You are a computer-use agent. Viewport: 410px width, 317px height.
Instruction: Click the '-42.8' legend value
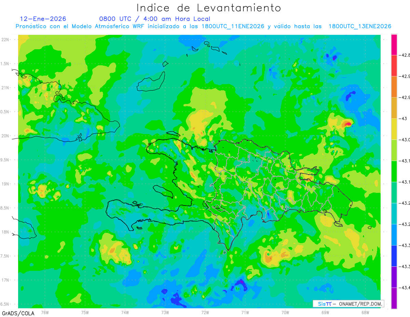click(405, 55)
